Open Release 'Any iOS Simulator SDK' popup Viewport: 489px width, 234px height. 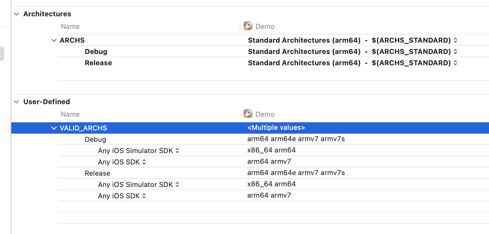138,185
